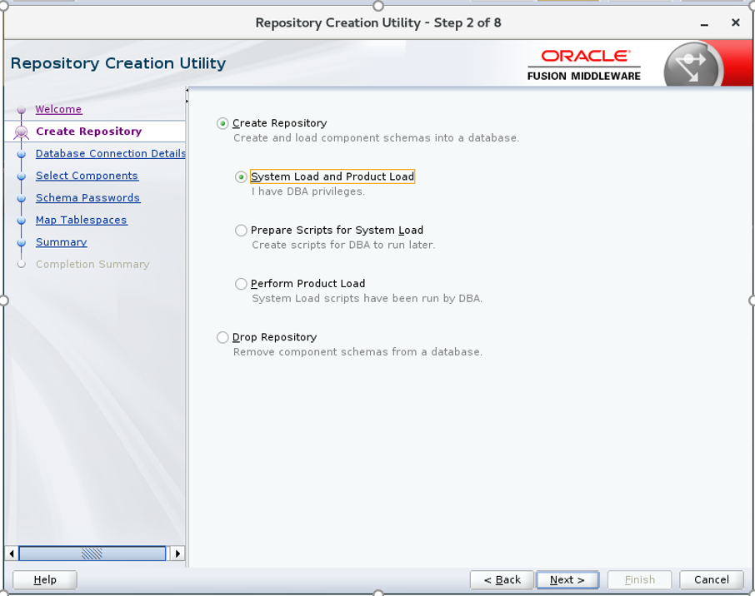Screen dimensions: 755x596
Task: Click the 'Repository Creation Utility' header text
Action: [x=118, y=63]
